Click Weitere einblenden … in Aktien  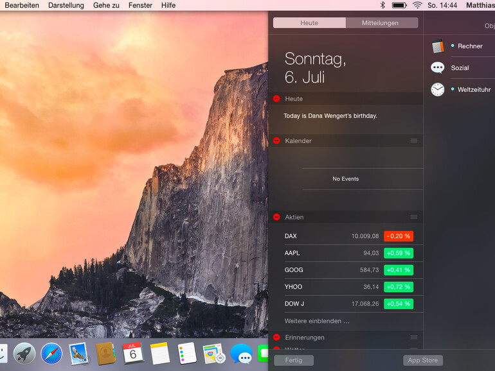tap(317, 321)
